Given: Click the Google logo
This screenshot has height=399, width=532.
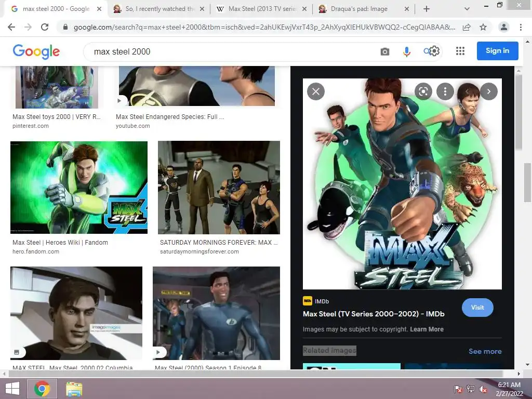Looking at the screenshot, I should (x=36, y=51).
